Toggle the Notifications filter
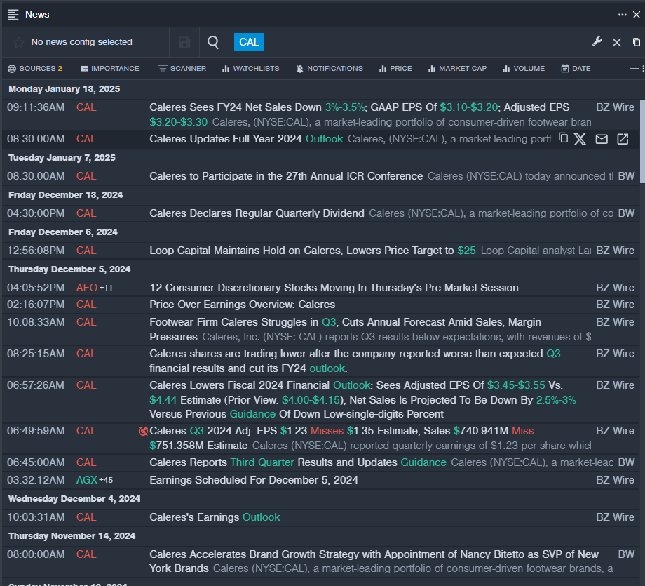 point(329,69)
